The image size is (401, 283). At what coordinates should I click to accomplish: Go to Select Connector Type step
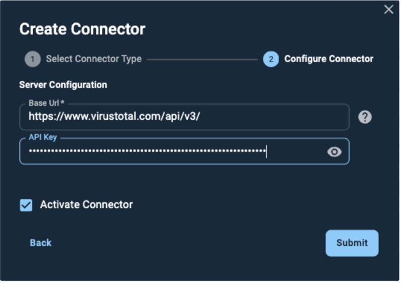click(x=94, y=59)
